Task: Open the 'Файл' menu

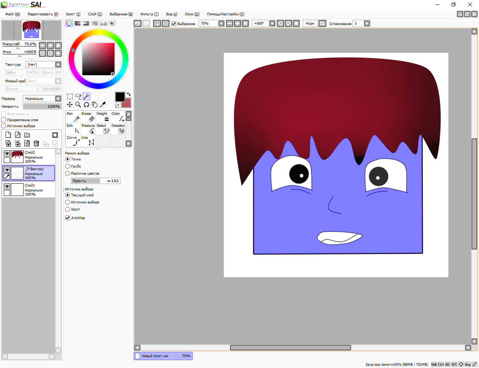Action: tap(12, 14)
